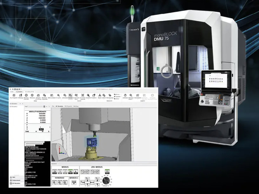Click the Maschine icon in the Maschinen group
Viewport: 259px width, 194px height.
(x=100, y=95)
